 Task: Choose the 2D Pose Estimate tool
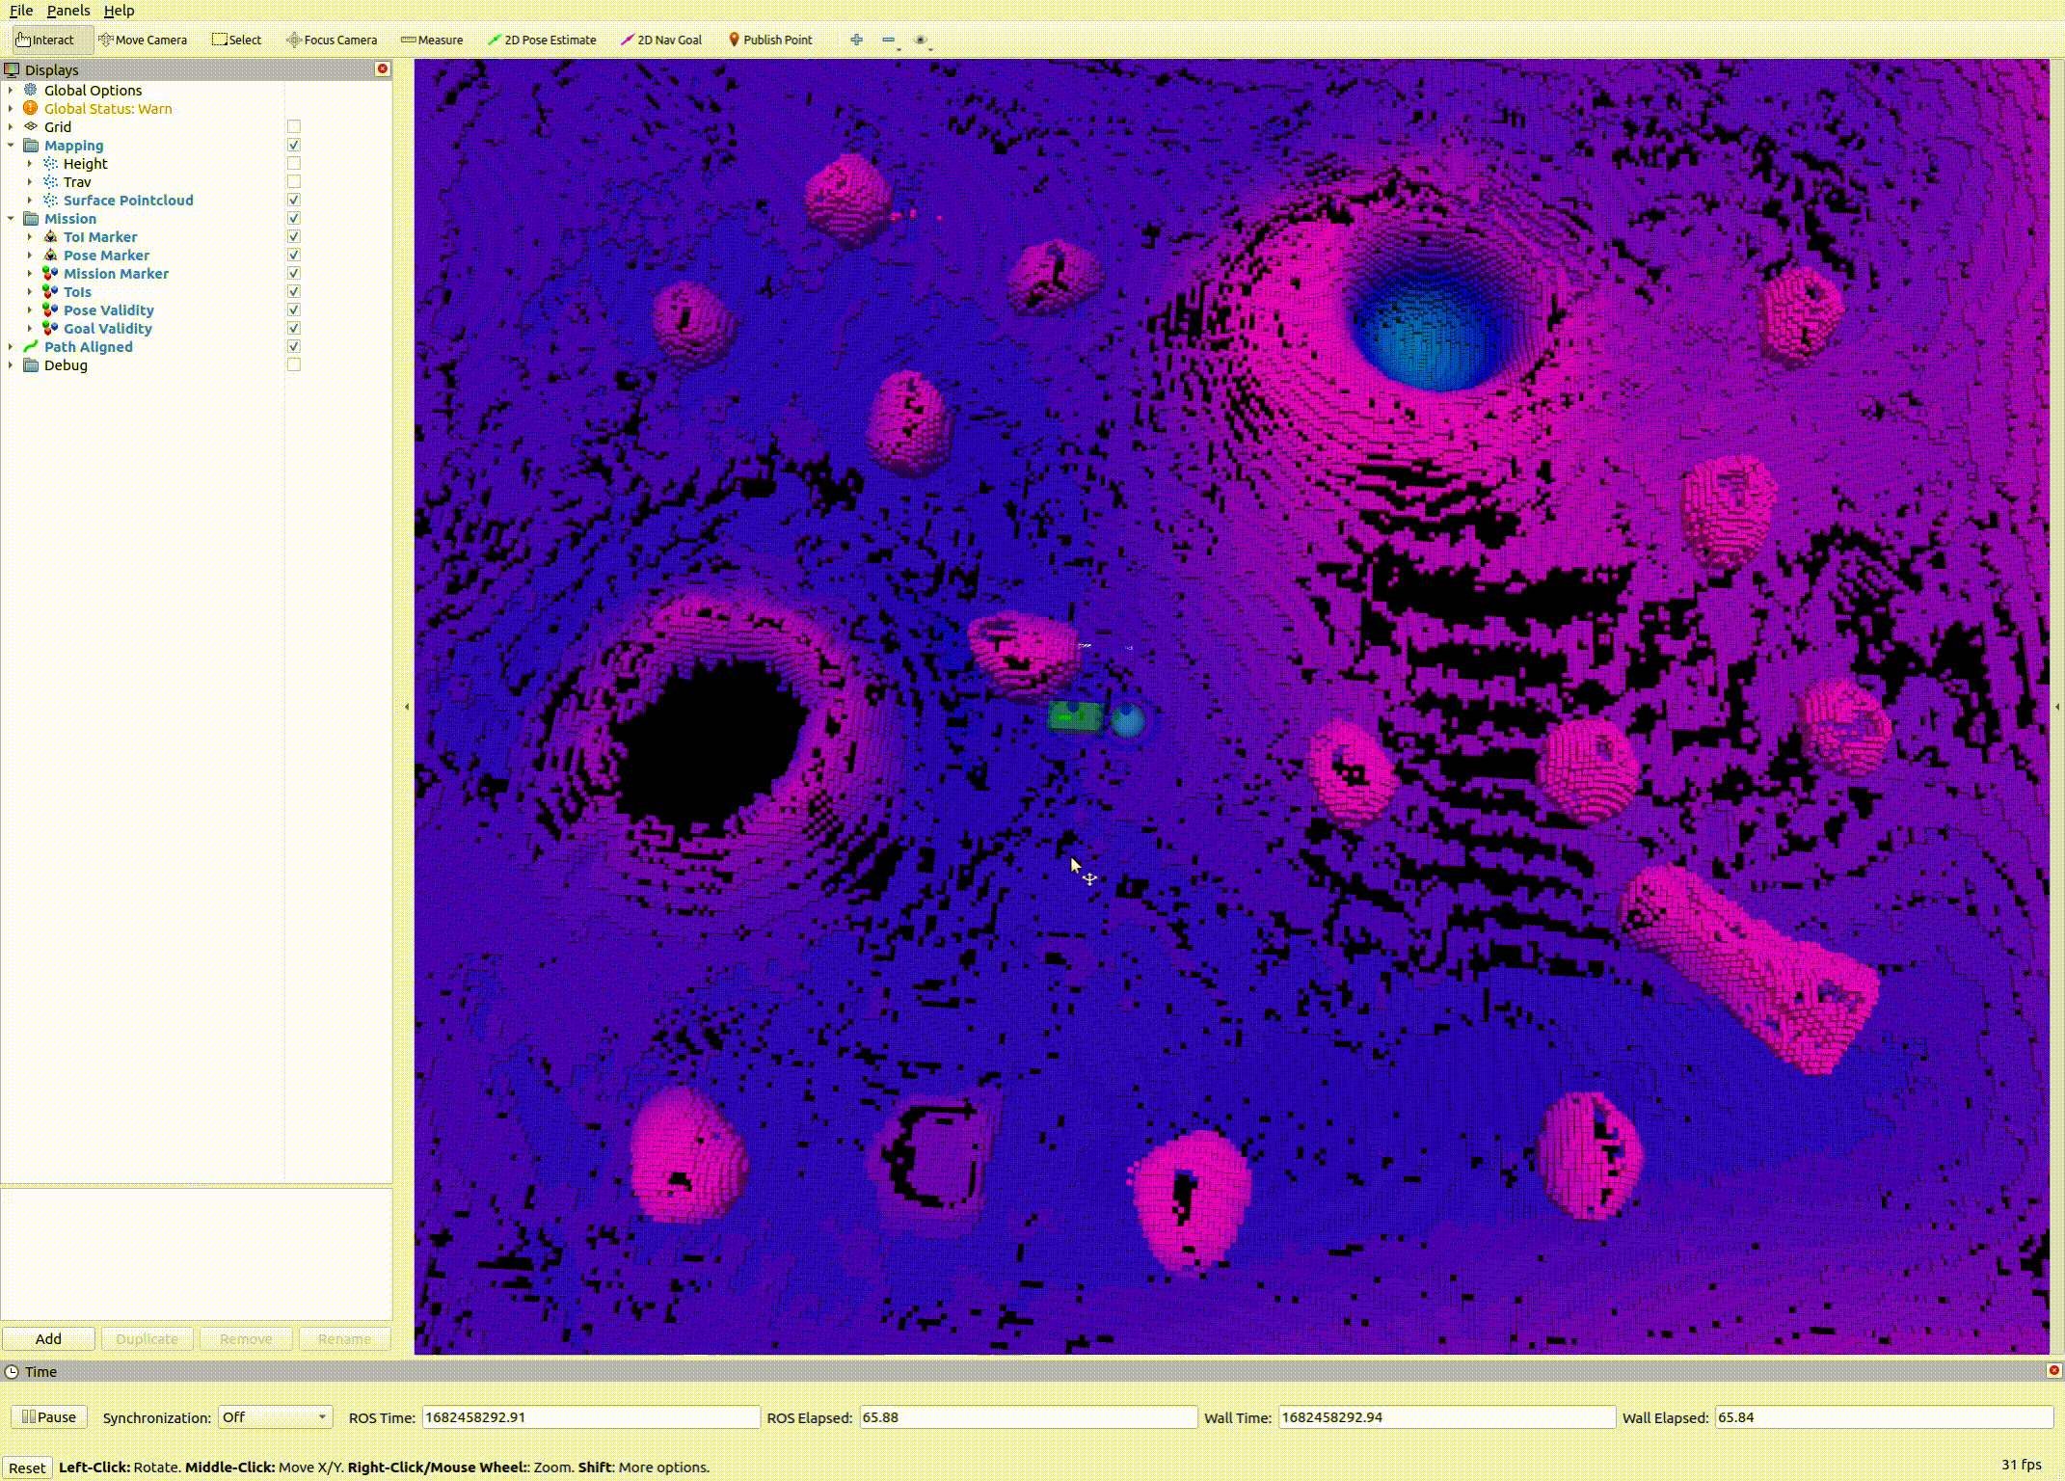click(x=542, y=40)
